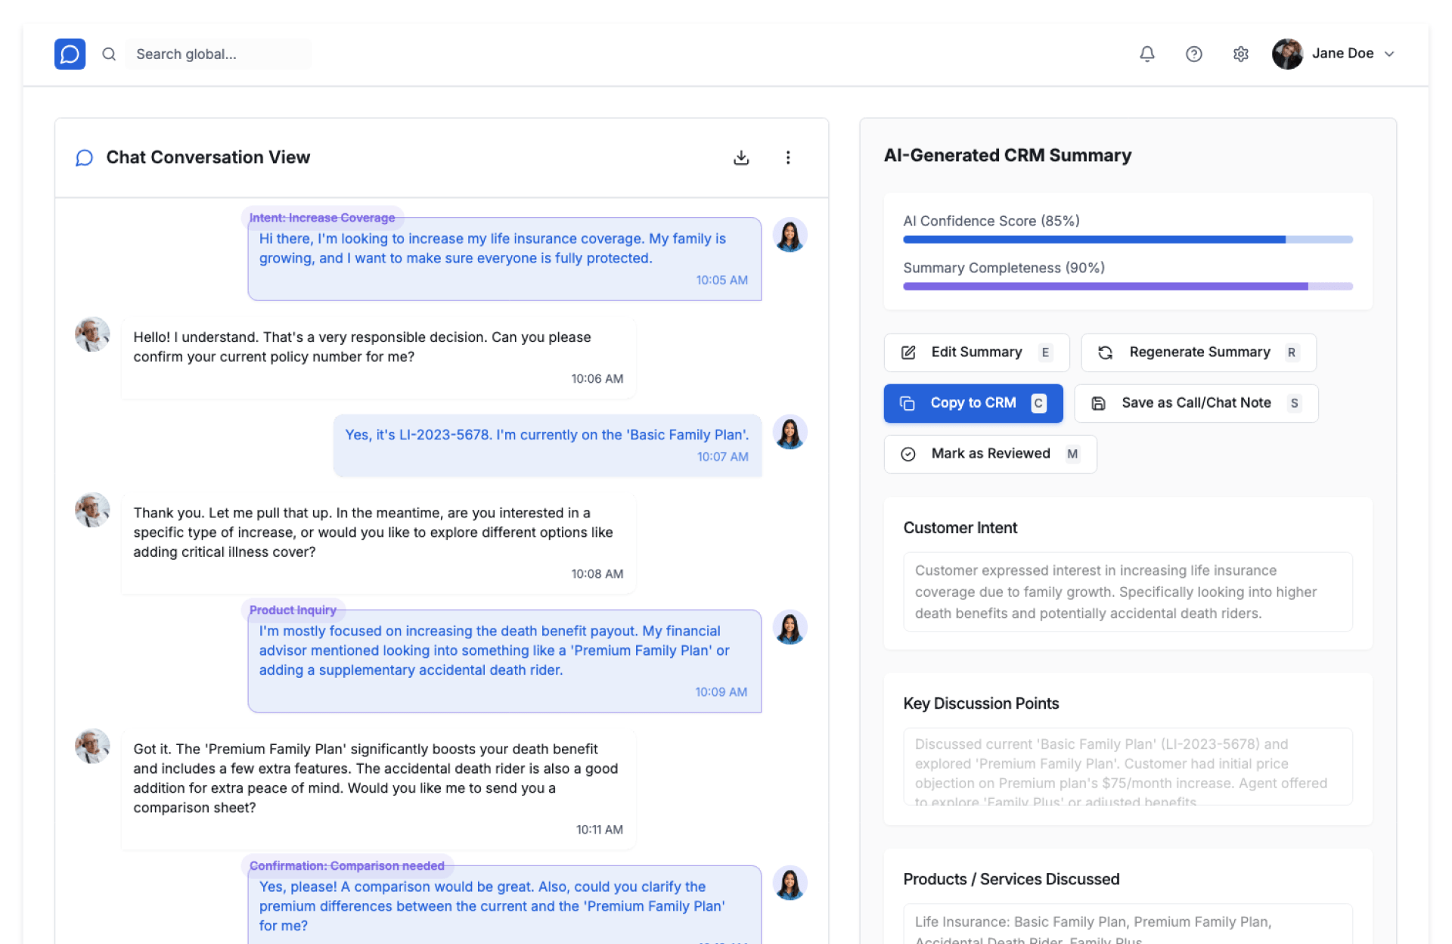Click Jane Doe's profile avatar
The width and height of the screenshot is (1452, 944).
tap(1287, 54)
